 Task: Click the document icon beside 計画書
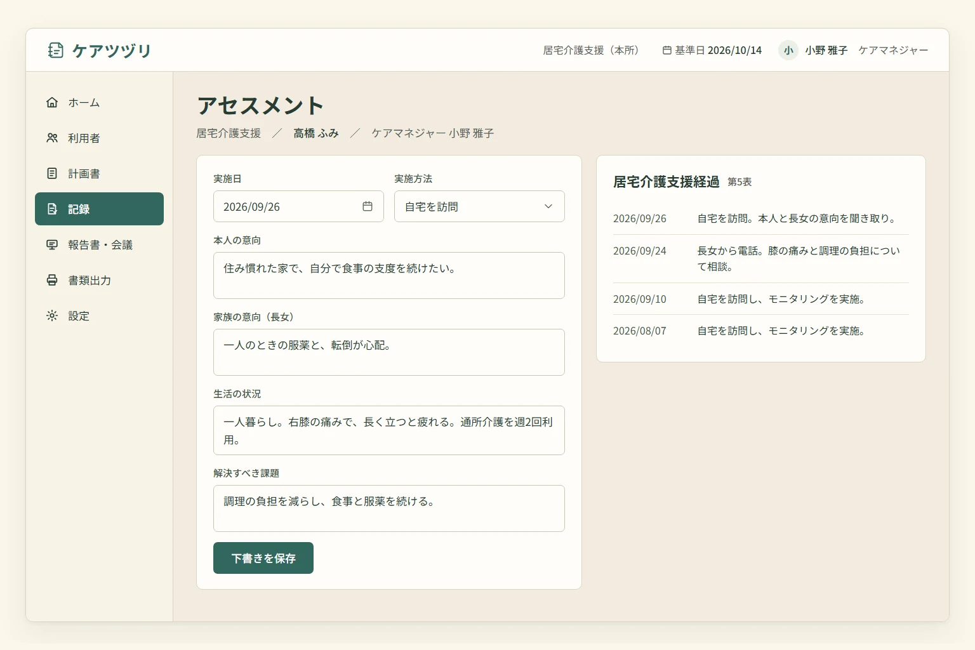[52, 173]
